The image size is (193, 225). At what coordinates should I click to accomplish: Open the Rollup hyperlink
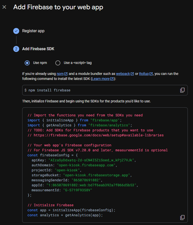[144, 74]
